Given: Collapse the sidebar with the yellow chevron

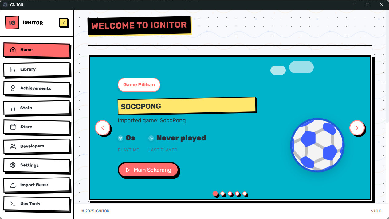Looking at the screenshot, I should pos(64,23).
